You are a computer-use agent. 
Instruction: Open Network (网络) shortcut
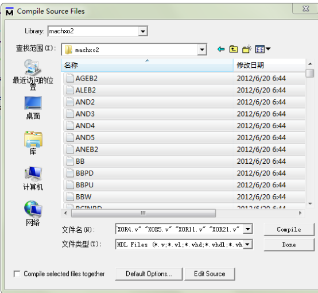point(33,213)
